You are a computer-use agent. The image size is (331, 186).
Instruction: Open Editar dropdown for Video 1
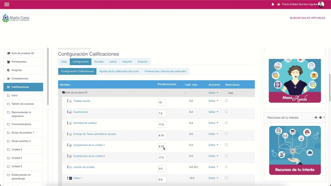coord(213,178)
